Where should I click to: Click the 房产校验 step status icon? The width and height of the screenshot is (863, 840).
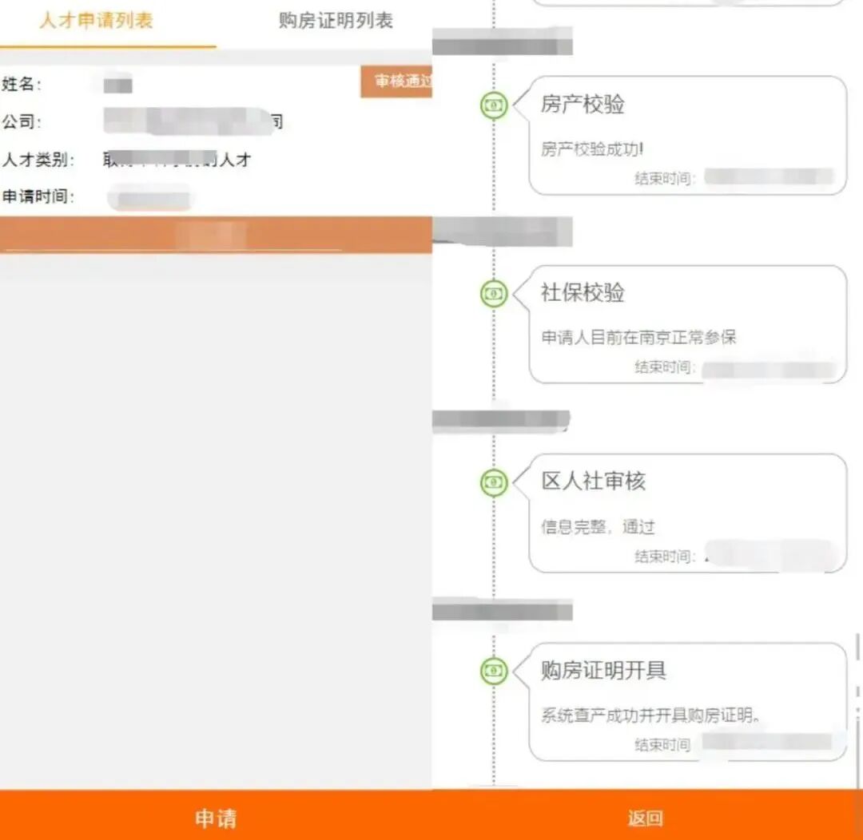[494, 105]
